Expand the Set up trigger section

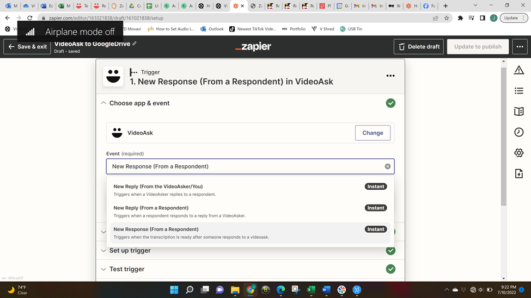[103, 251]
